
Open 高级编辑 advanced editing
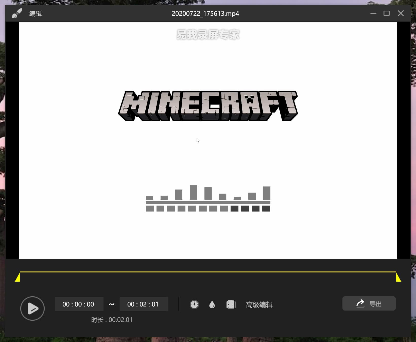point(259,304)
